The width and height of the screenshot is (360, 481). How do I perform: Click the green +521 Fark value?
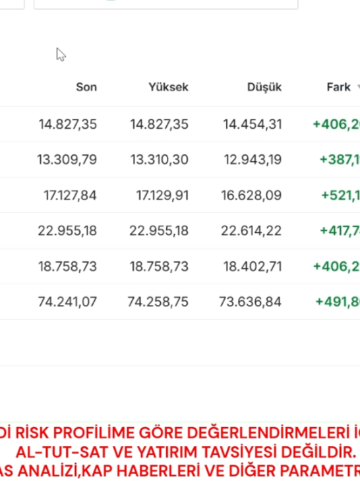point(340,195)
